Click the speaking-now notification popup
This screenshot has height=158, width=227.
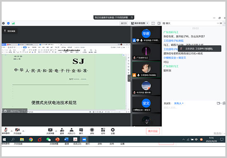(199, 49)
